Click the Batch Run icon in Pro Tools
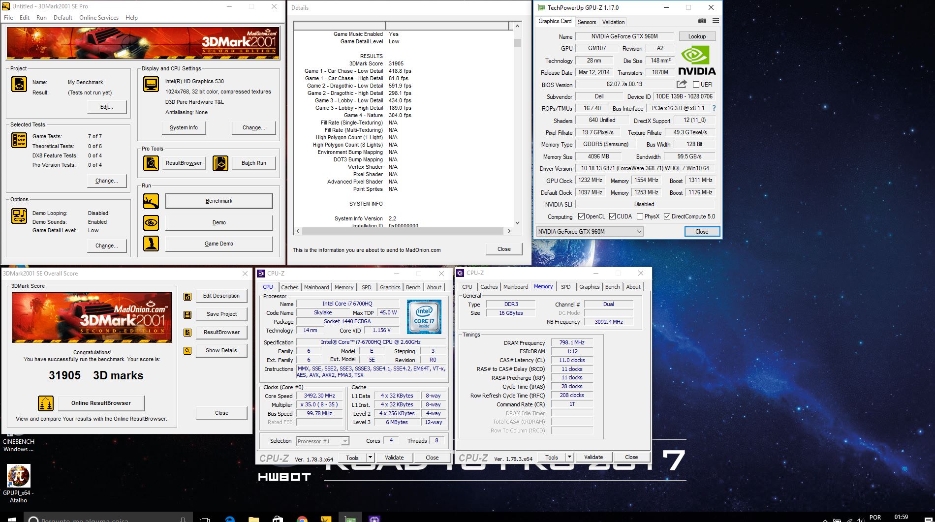Image resolution: width=935 pixels, height=522 pixels. click(x=220, y=163)
